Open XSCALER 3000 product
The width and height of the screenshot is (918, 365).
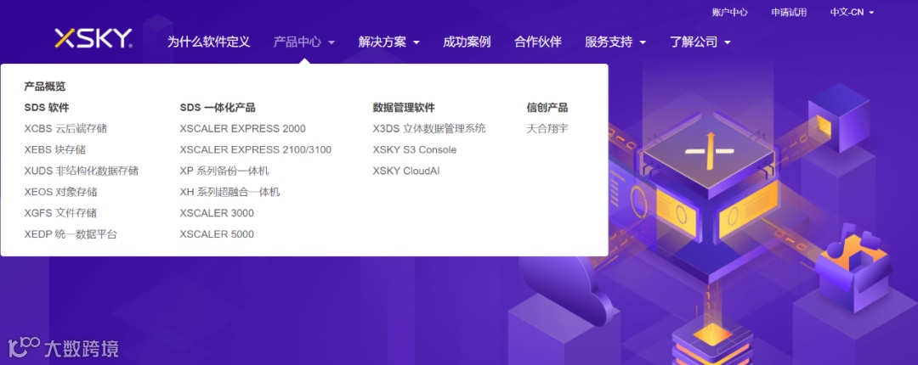tap(218, 213)
